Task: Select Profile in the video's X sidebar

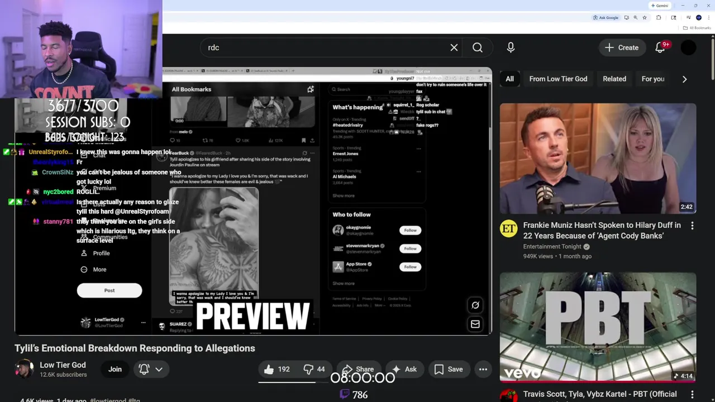Action: (96, 253)
